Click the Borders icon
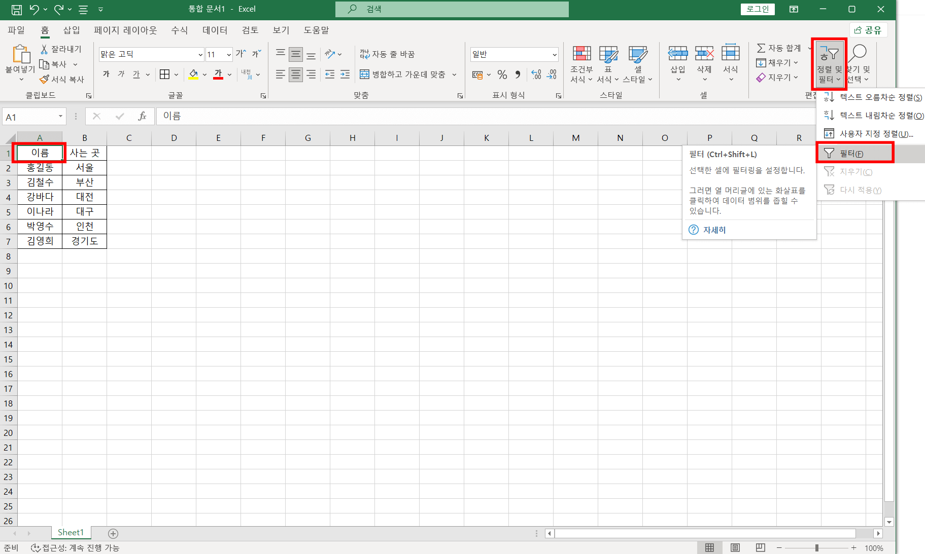Screen dimensions: 925x554 [x=164, y=75]
